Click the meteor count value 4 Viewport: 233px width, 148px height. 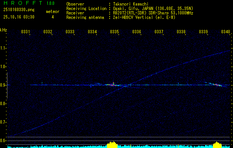tap(53, 17)
